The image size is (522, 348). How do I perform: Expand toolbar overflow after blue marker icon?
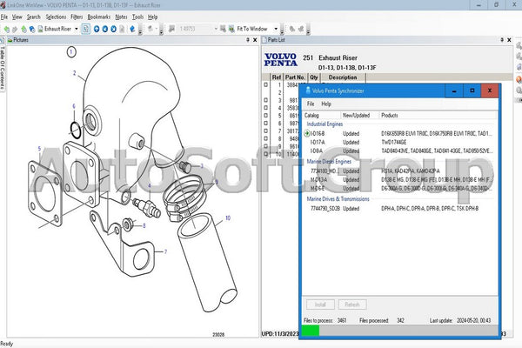pos(140,30)
